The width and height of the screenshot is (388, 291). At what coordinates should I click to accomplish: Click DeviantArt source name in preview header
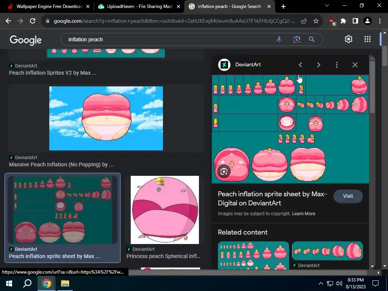click(x=248, y=64)
